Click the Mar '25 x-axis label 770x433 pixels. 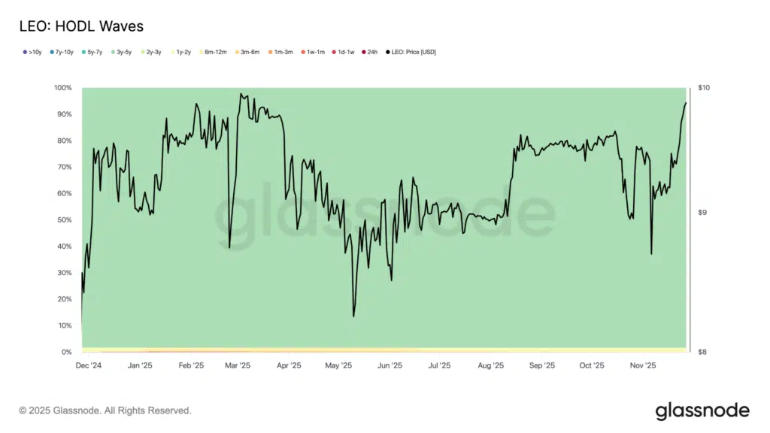tap(238, 366)
